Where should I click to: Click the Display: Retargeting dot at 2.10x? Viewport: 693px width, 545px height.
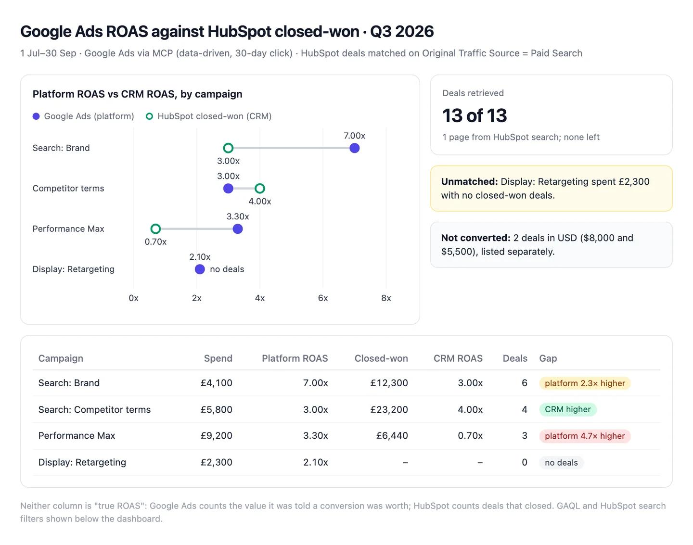(200, 269)
